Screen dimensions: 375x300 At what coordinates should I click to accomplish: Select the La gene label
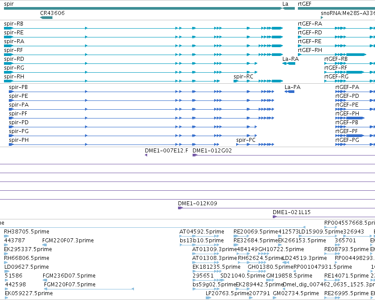point(285,4)
